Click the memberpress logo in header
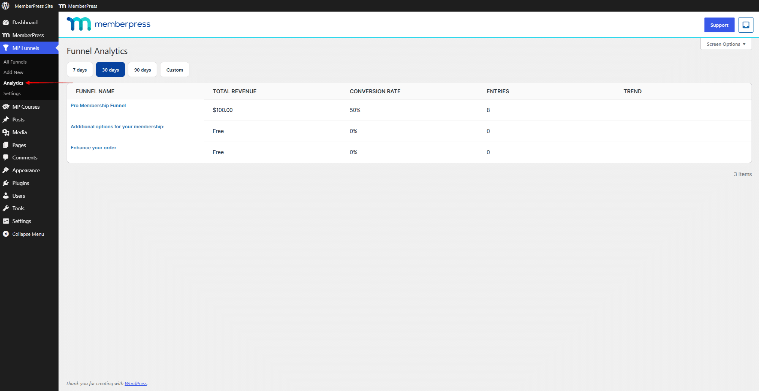Image resolution: width=759 pixels, height=391 pixels. (108, 24)
